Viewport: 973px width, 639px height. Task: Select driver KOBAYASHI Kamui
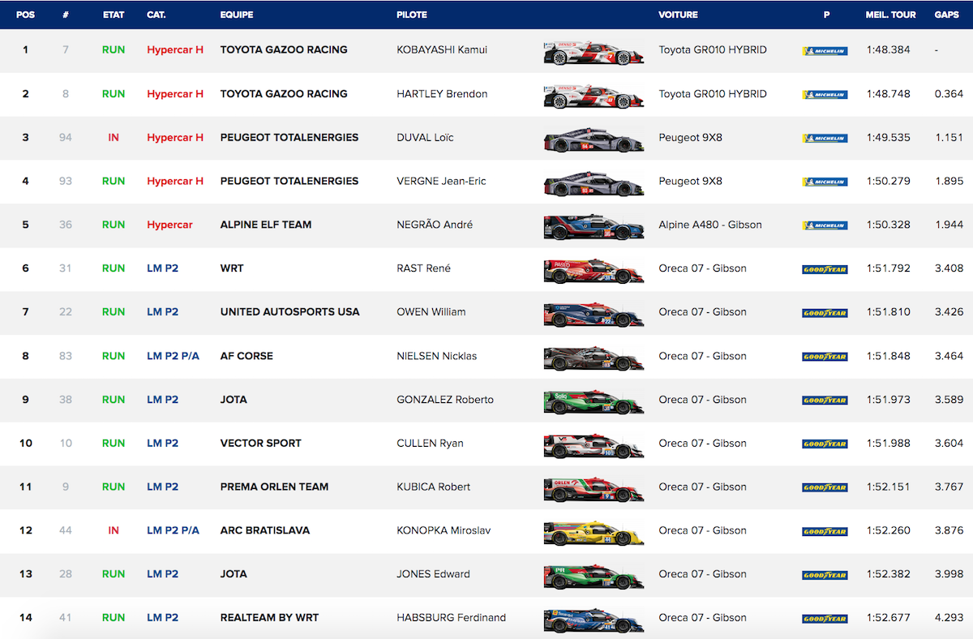pyautogui.click(x=441, y=50)
